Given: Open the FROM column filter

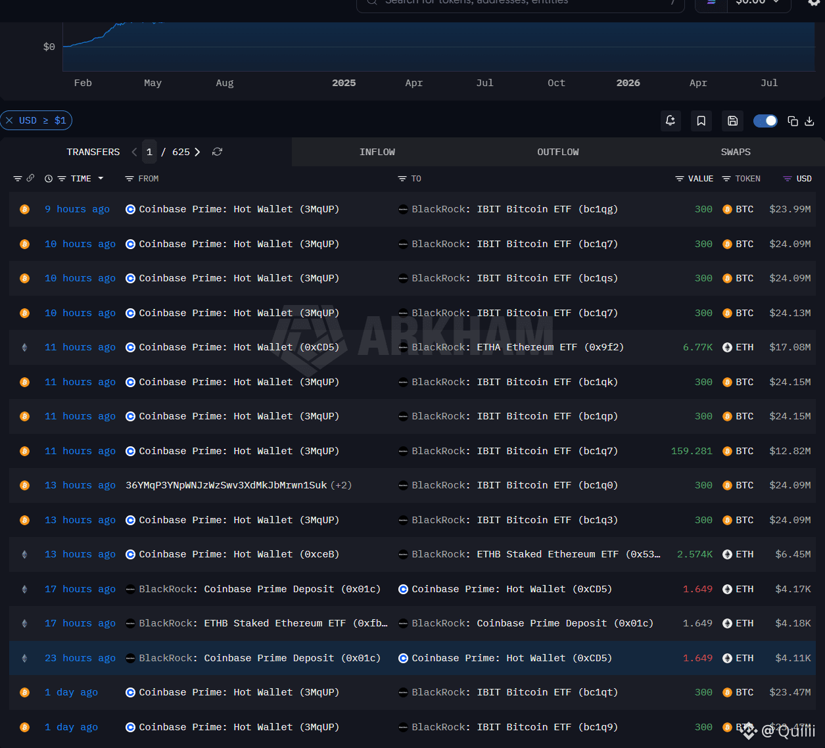Looking at the screenshot, I should (130, 179).
